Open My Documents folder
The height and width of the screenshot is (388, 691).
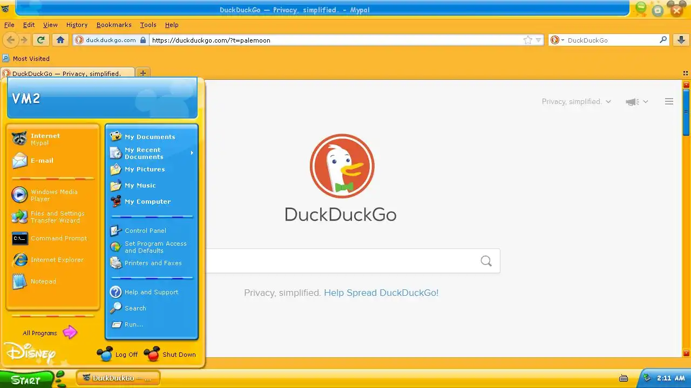[151, 137]
